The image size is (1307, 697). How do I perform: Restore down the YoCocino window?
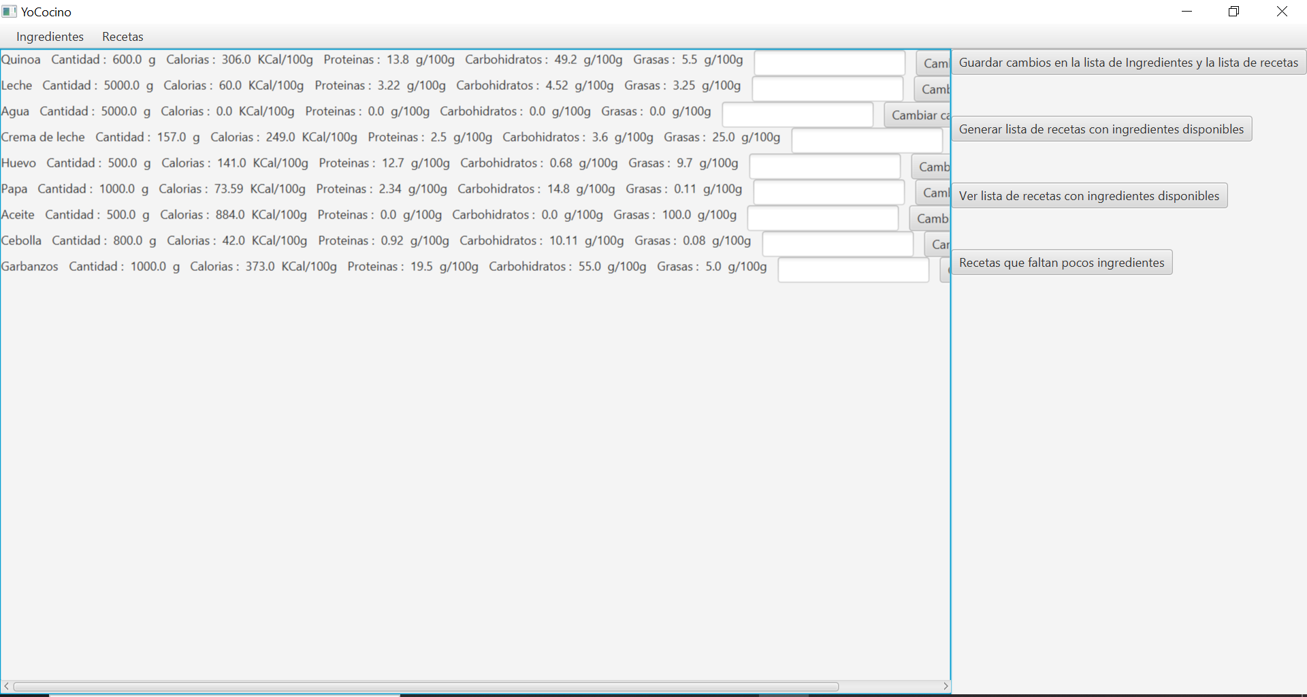pyautogui.click(x=1233, y=12)
